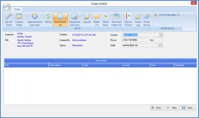Image resolution: width=199 pixels, height=118 pixels.
Task: Sort by the Level column header
Action: [x=136, y=65]
